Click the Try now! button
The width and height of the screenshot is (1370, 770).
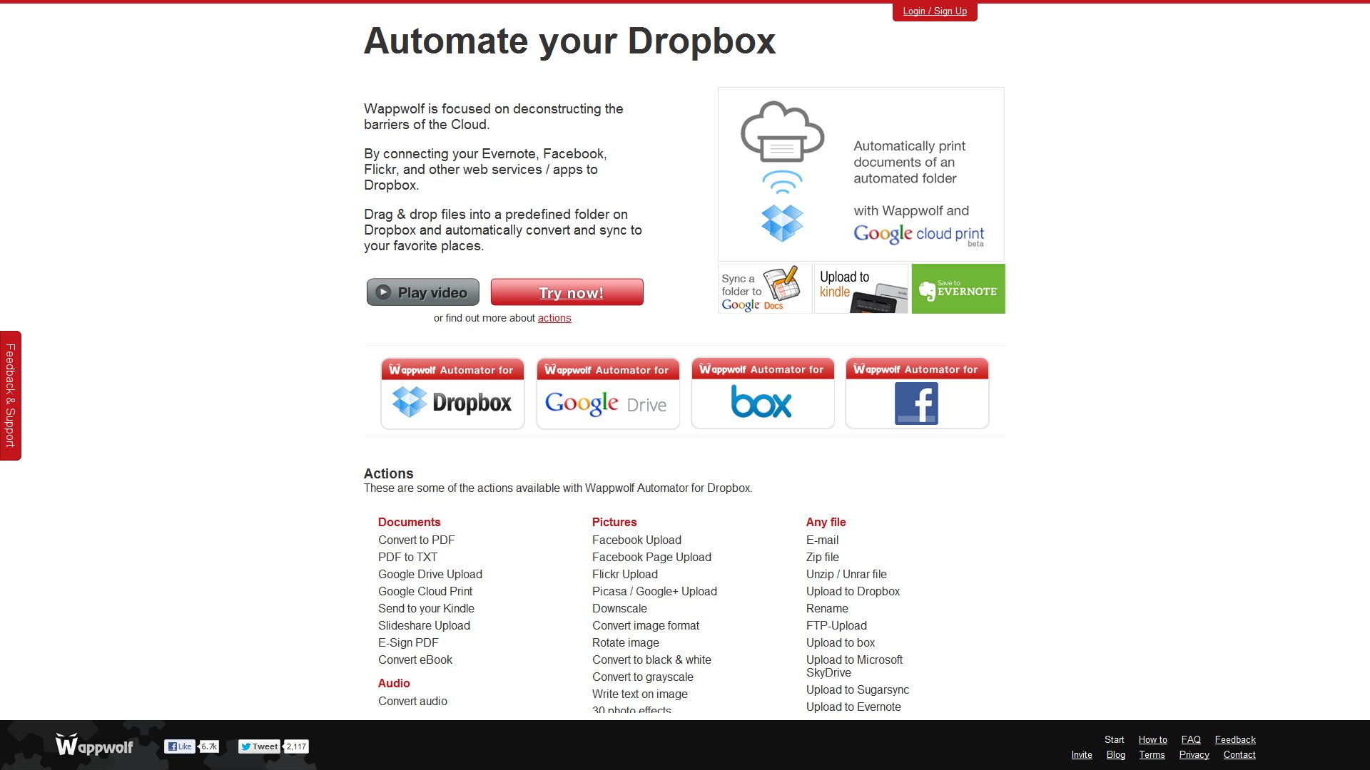(x=567, y=292)
